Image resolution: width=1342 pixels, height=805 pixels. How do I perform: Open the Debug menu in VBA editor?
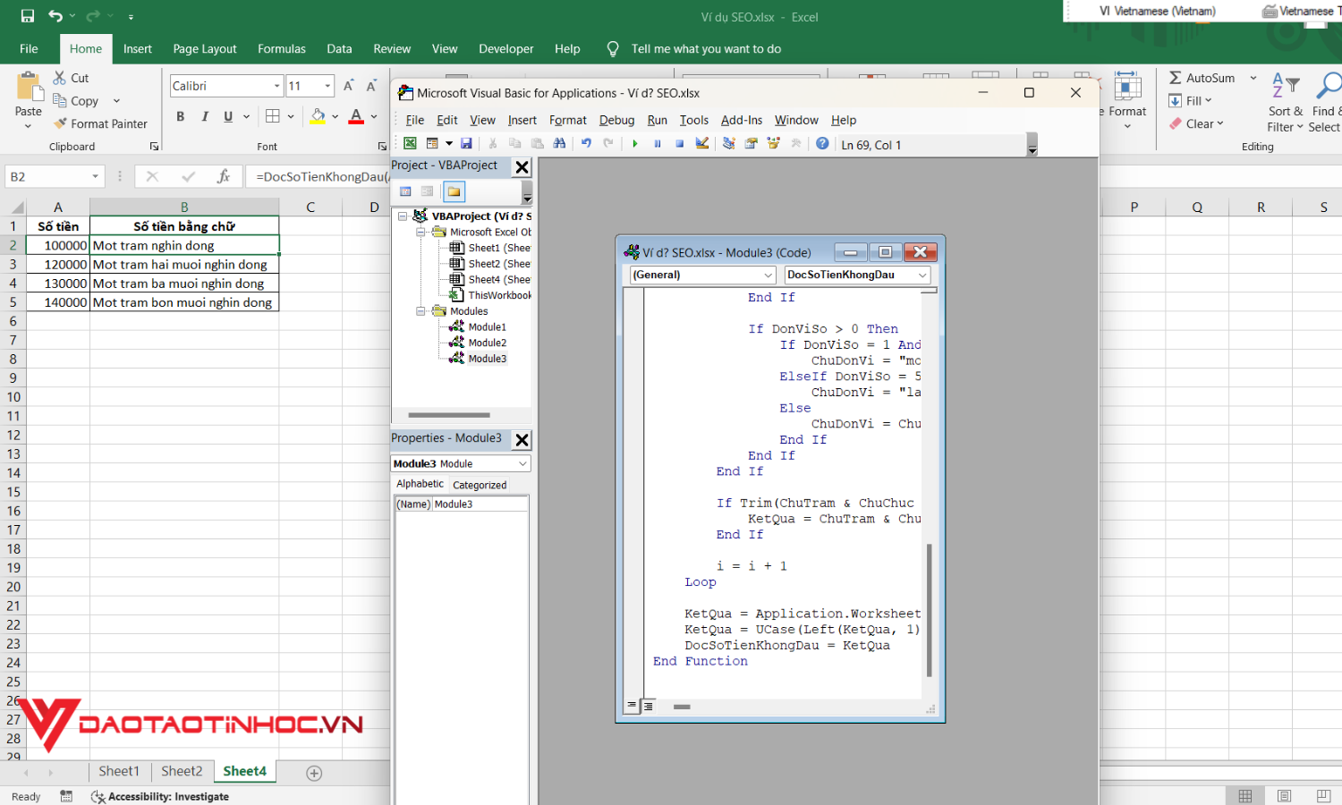click(616, 120)
